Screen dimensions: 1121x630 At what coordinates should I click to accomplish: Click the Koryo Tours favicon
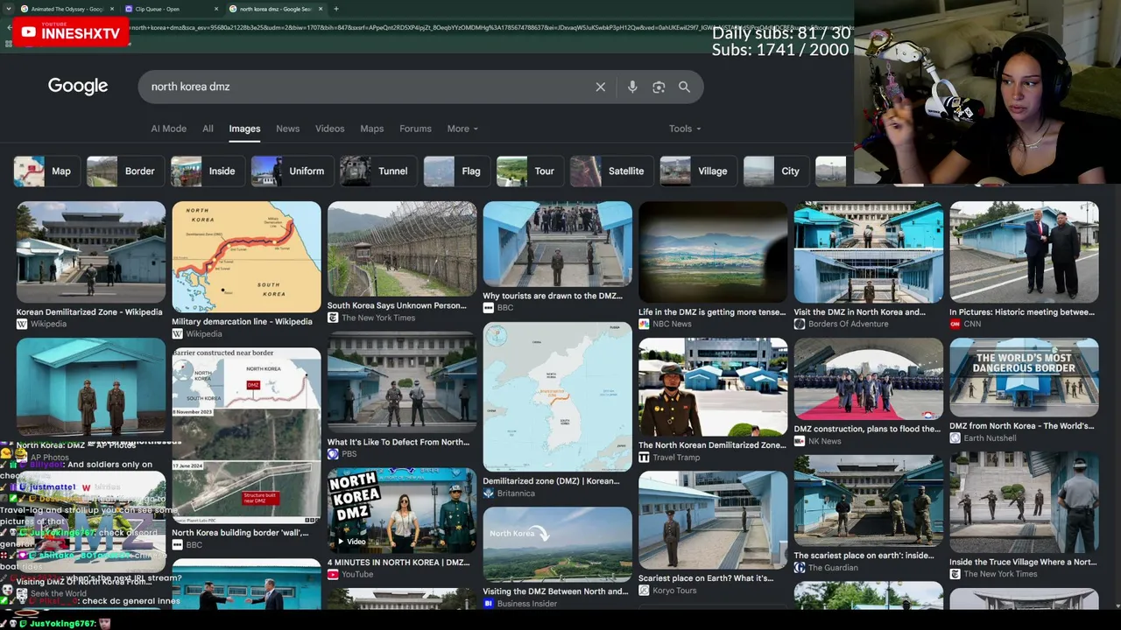tap(644, 590)
